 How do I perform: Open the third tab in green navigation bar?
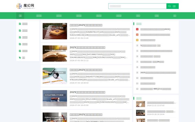59,16
